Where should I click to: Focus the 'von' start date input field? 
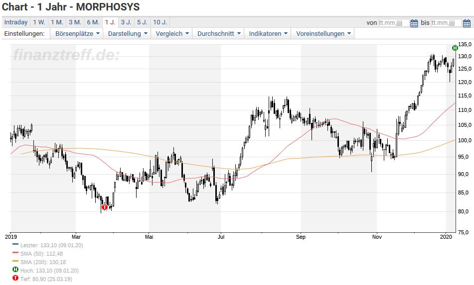click(394, 23)
